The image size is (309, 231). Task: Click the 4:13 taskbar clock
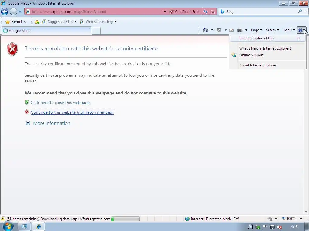[294, 227]
